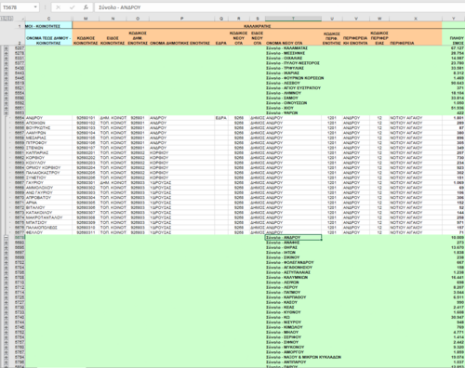Select column C header

[x=48, y=19]
